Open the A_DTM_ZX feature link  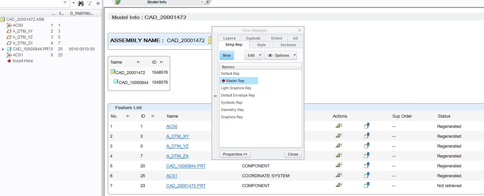[177, 156]
